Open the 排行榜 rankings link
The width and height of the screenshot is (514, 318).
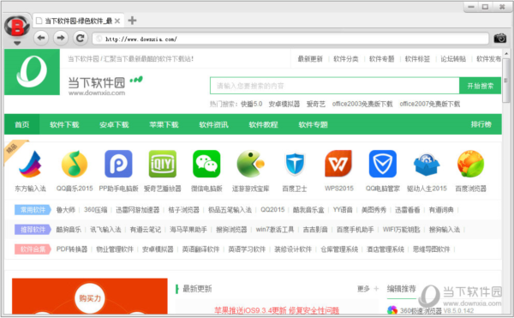pyautogui.click(x=481, y=124)
